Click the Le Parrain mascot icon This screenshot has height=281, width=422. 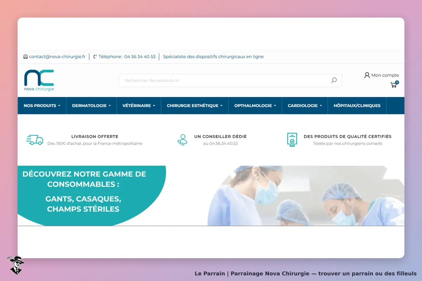pos(15,265)
